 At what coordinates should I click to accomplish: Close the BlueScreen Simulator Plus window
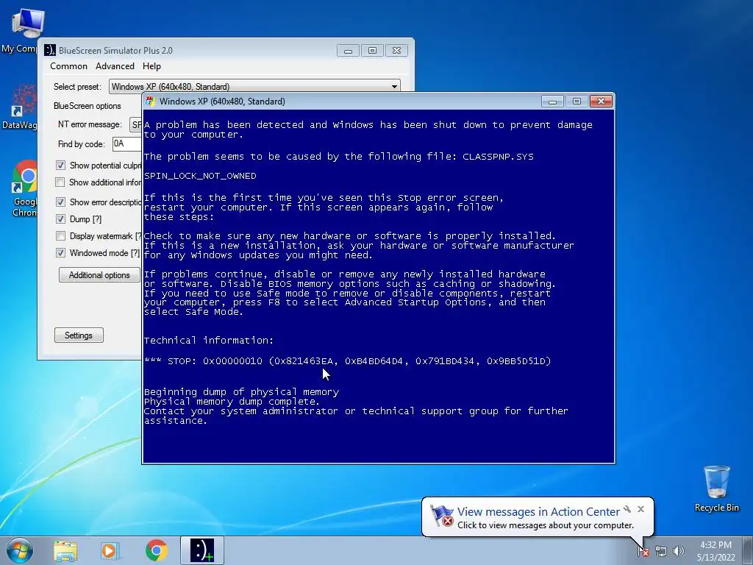coord(396,51)
